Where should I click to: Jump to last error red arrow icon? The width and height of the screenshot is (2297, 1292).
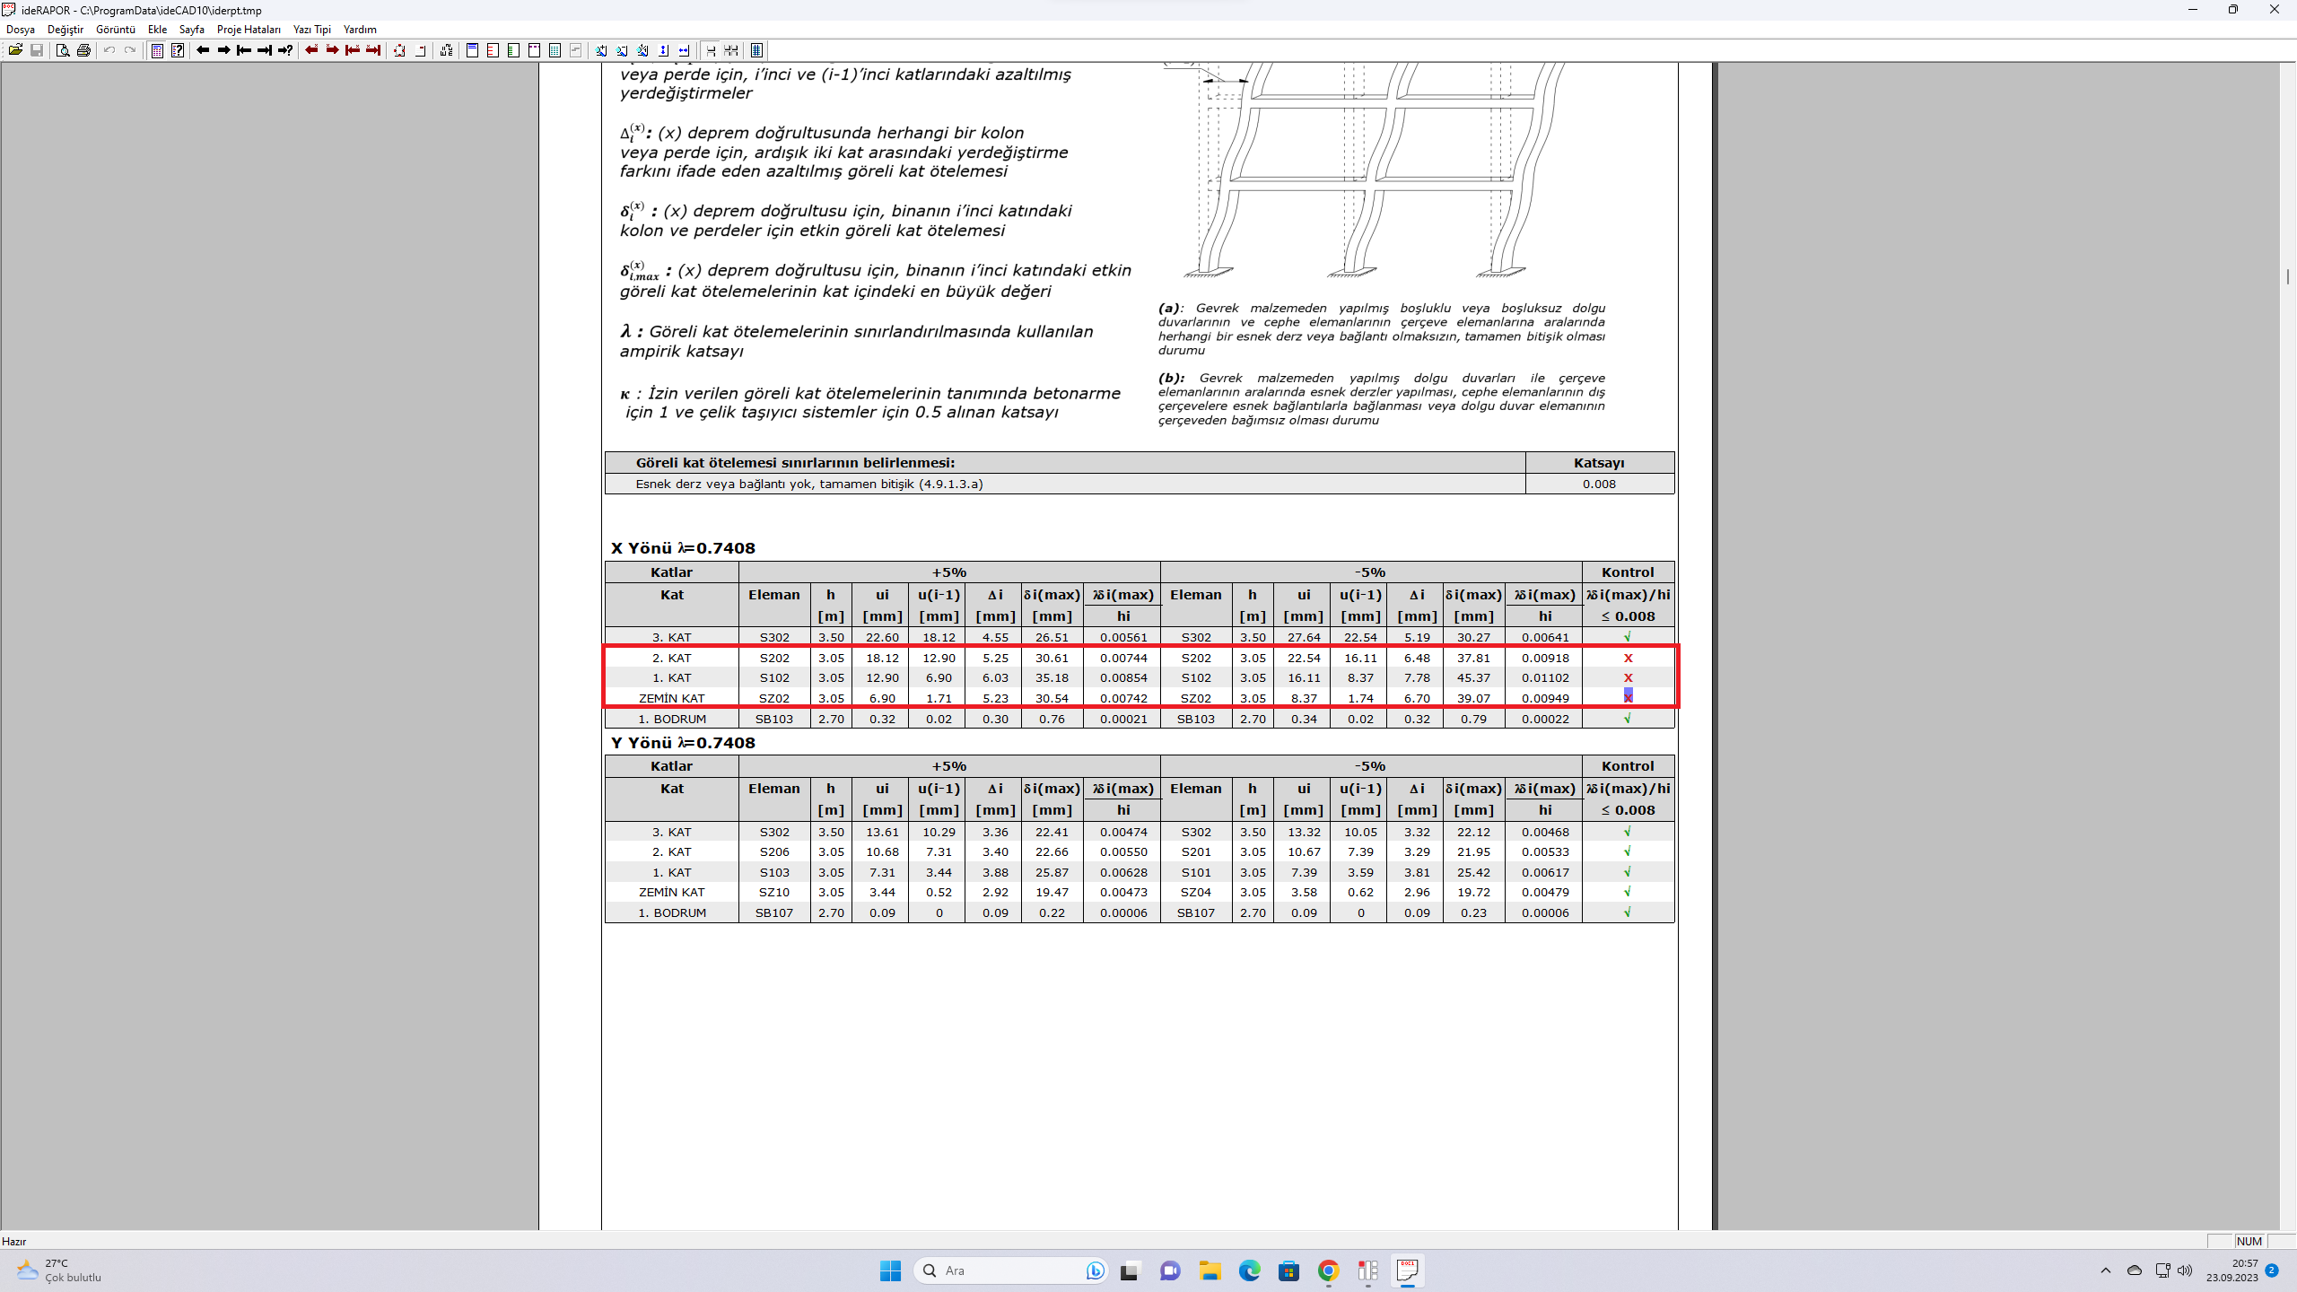[x=373, y=50]
